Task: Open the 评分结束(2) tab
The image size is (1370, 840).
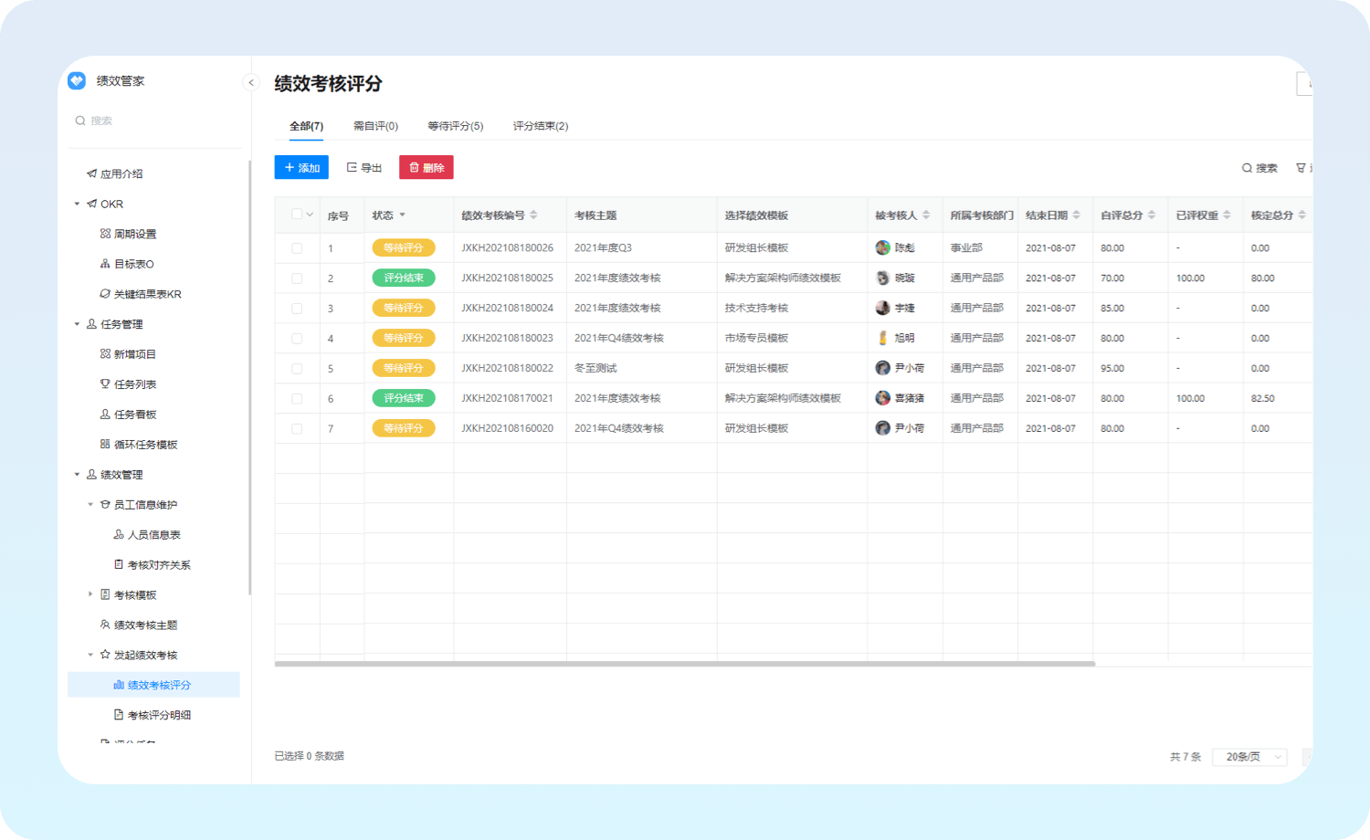Action: pyautogui.click(x=540, y=126)
